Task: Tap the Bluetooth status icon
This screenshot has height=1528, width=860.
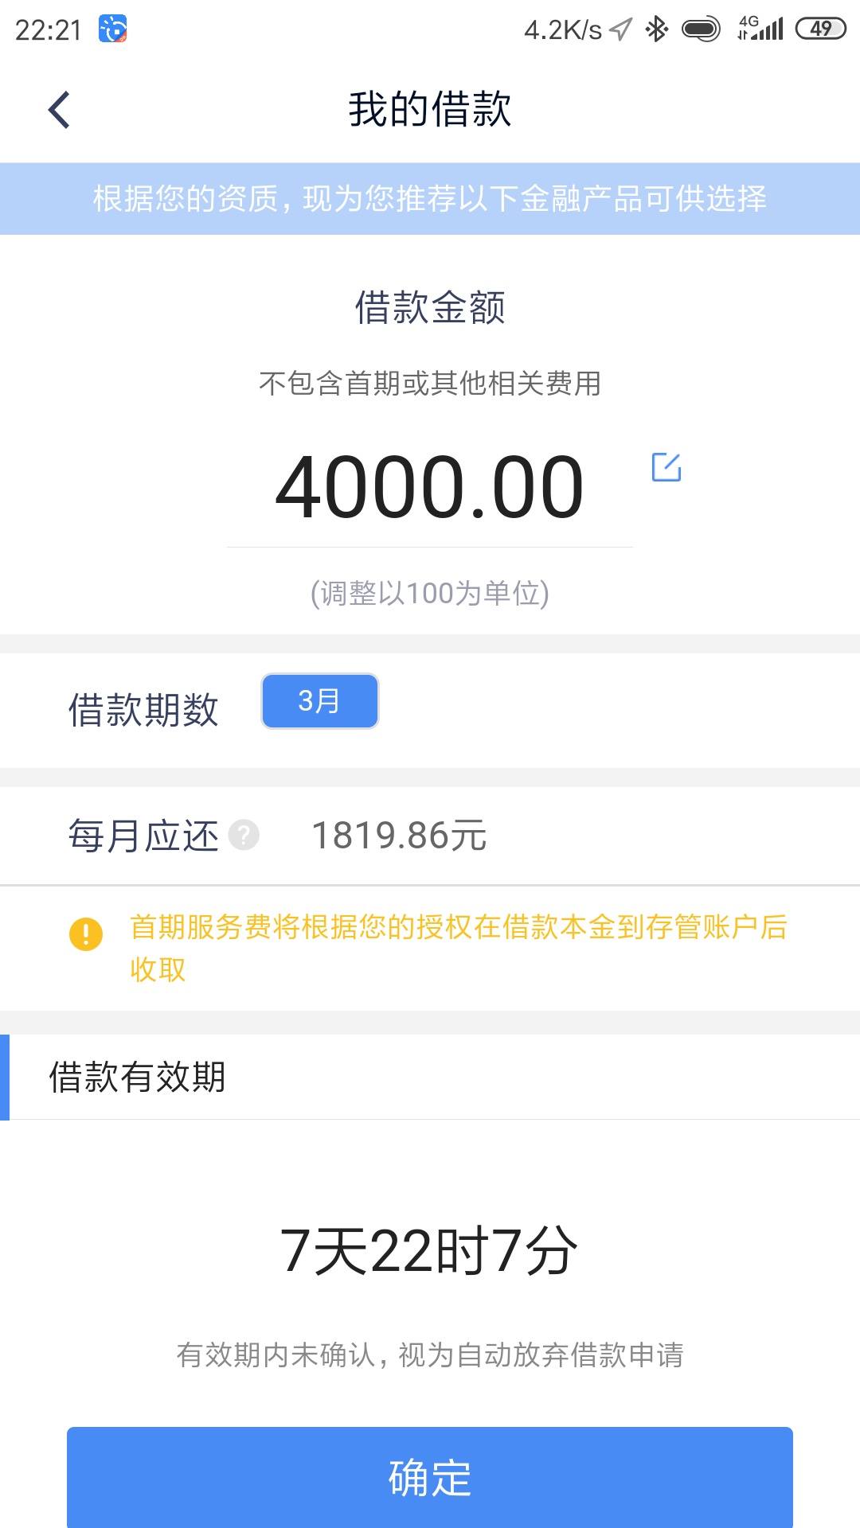Action: point(657,29)
